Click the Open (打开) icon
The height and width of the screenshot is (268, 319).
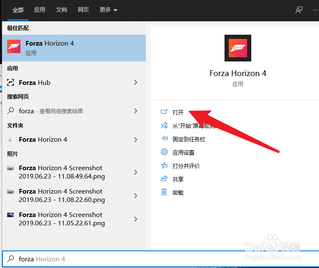[x=164, y=112]
